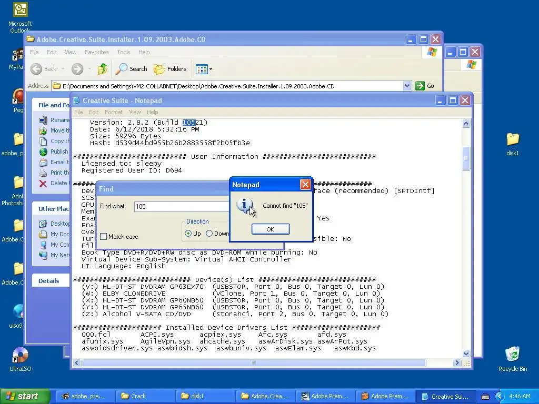This screenshot has height=404, width=539.
Task: Open the Notepad File menu
Action: (x=78, y=112)
